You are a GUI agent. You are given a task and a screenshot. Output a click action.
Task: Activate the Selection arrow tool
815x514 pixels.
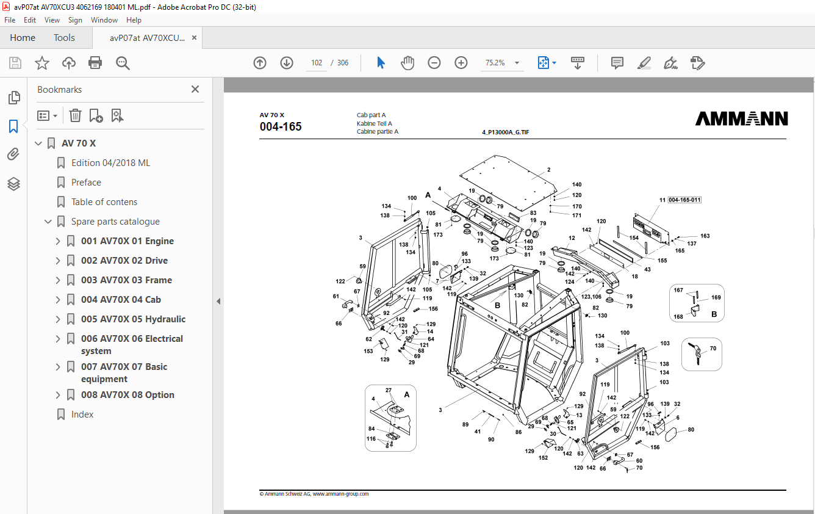click(381, 63)
